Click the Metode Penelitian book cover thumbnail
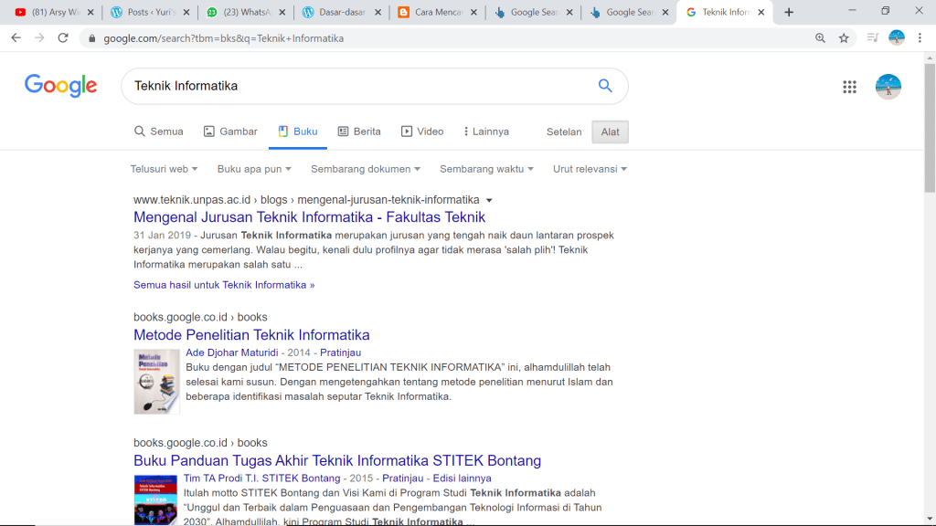The image size is (936, 526). pyautogui.click(x=156, y=381)
